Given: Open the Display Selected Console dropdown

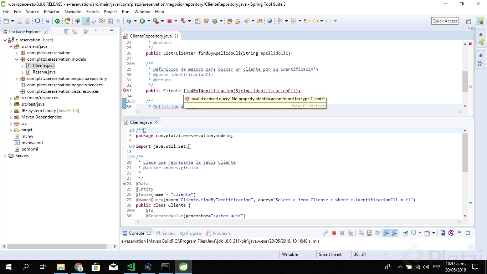Looking at the screenshot, I should (420, 233).
